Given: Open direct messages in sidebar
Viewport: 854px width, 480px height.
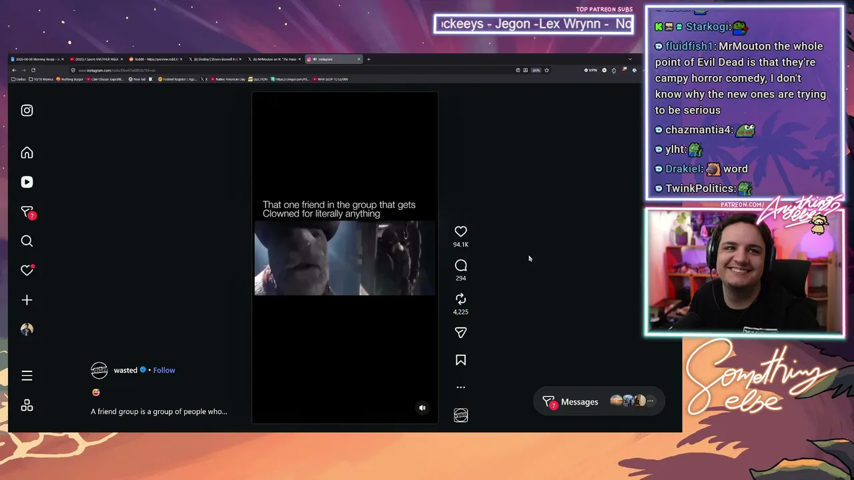Looking at the screenshot, I should click(x=27, y=212).
